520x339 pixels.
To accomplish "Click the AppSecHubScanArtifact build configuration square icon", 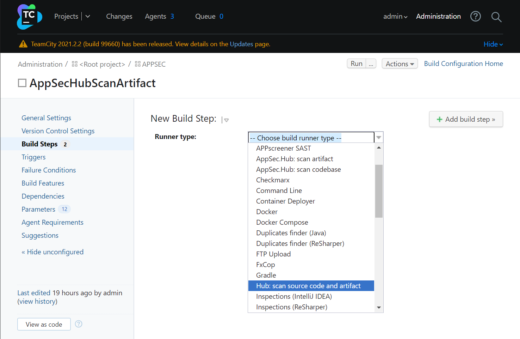I will (x=22, y=83).
